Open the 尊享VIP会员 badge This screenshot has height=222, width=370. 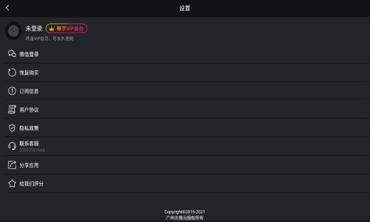pos(67,28)
